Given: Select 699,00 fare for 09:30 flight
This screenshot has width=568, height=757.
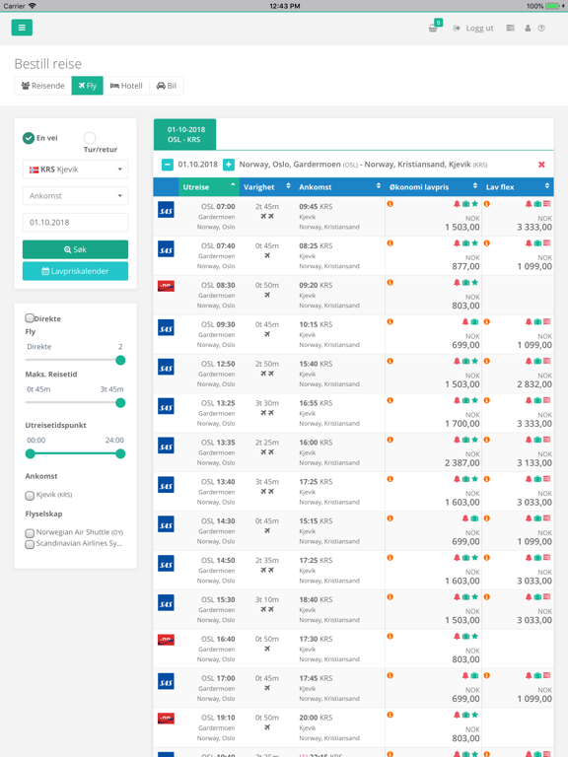Looking at the screenshot, I should coord(465,345).
